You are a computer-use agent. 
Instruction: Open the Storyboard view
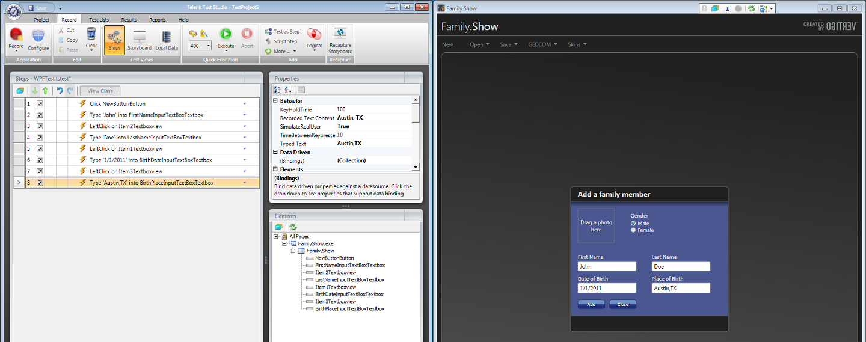pyautogui.click(x=140, y=40)
